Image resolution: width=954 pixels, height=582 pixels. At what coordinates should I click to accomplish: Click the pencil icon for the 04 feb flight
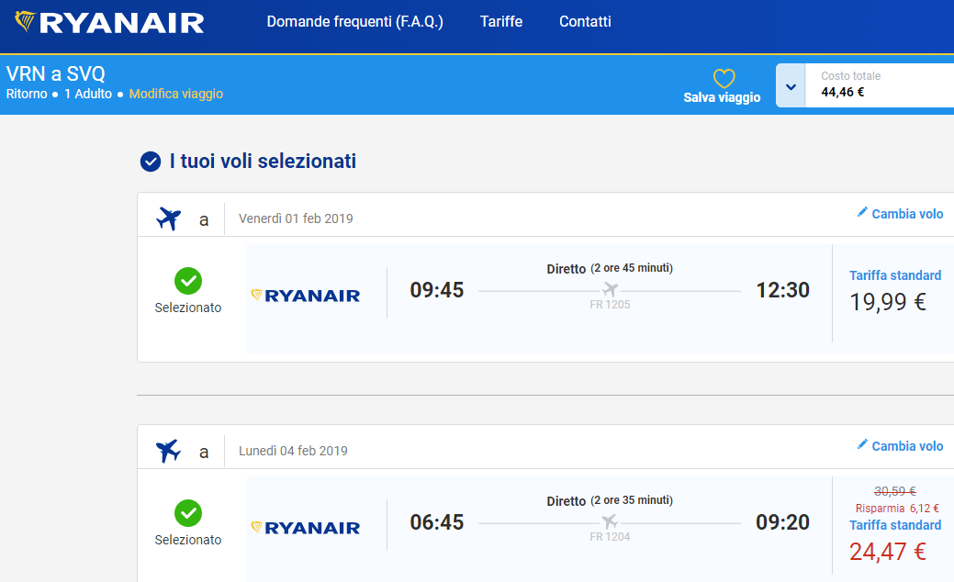[x=862, y=444]
